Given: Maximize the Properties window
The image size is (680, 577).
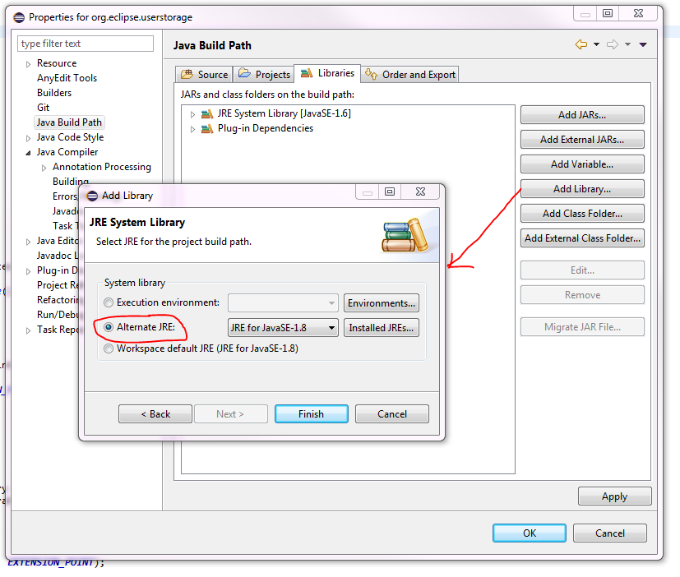Looking at the screenshot, I should pos(608,13).
